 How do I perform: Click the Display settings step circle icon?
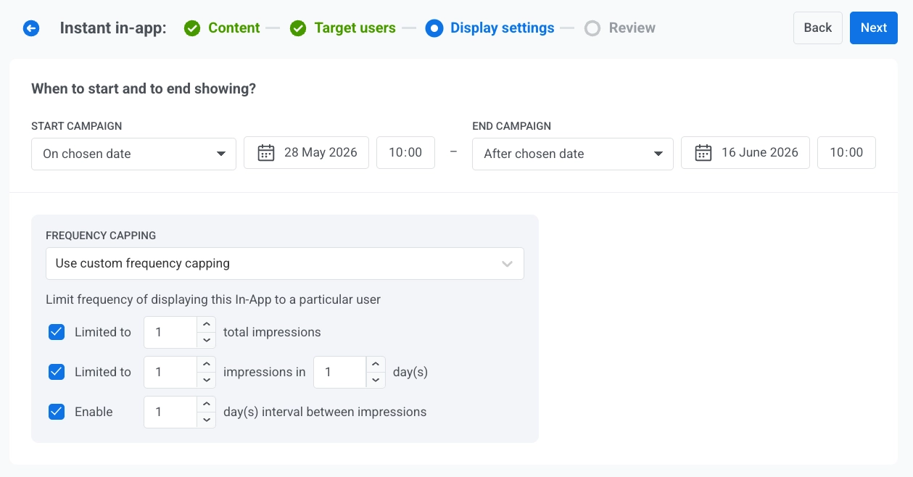434,28
